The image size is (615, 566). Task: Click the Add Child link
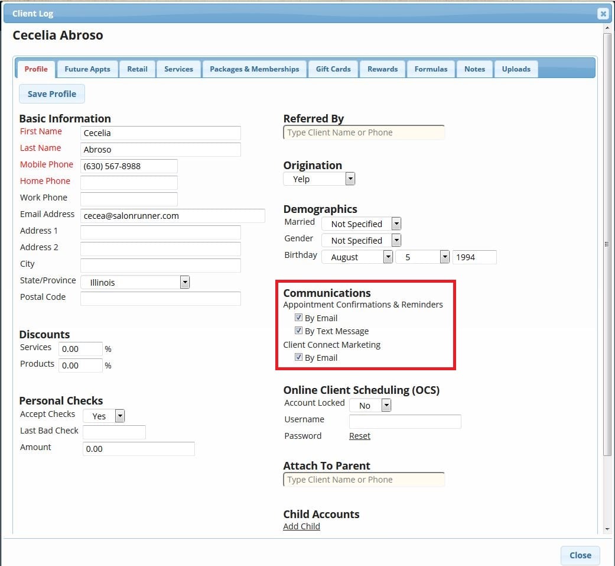(x=301, y=526)
